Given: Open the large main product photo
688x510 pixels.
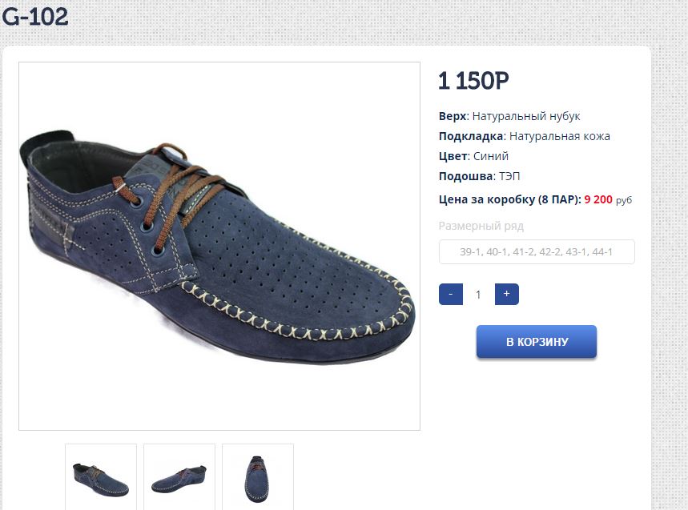Looking at the screenshot, I should click(x=219, y=246).
